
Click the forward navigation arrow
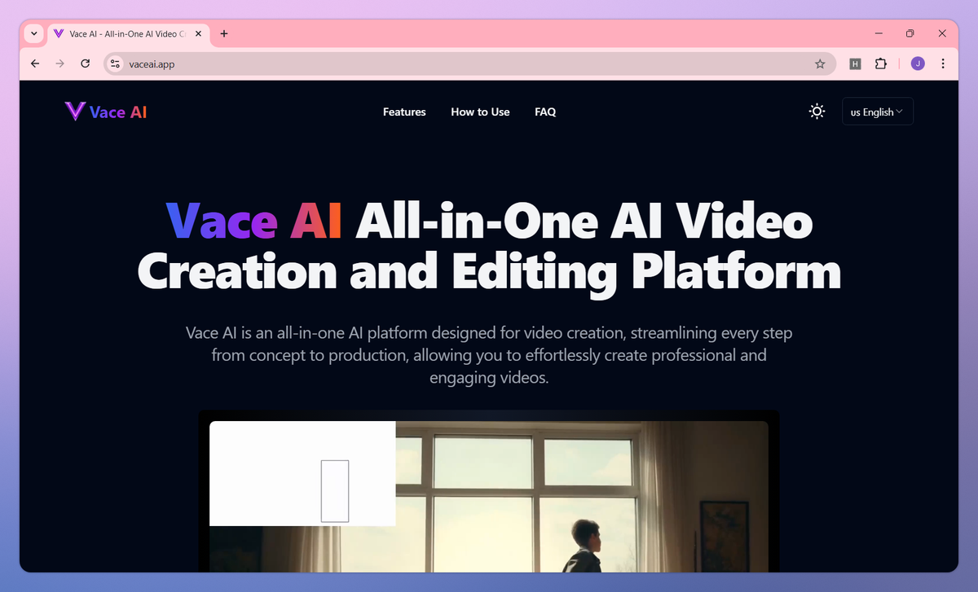click(x=59, y=64)
